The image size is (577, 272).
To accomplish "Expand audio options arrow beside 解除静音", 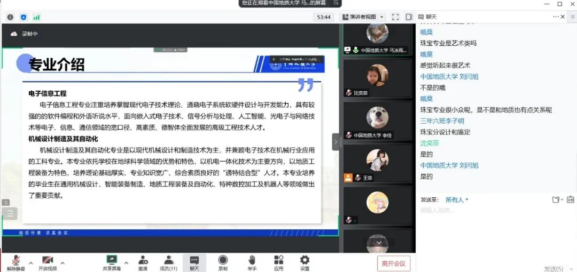I will coord(30,262).
